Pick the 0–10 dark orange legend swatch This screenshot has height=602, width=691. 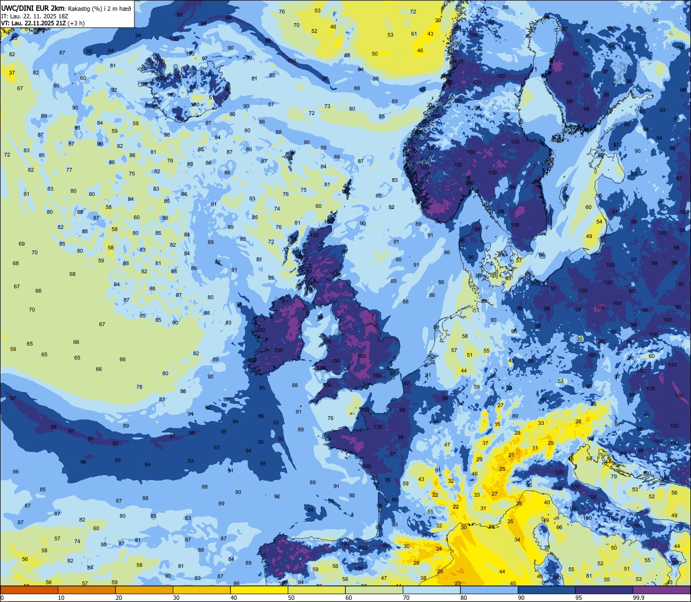tap(29, 590)
